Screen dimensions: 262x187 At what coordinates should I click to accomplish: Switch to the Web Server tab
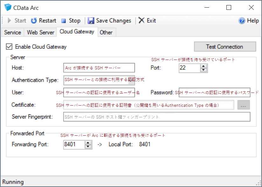(x=40, y=32)
